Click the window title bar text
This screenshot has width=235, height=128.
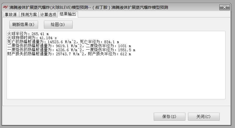tap(89, 7)
